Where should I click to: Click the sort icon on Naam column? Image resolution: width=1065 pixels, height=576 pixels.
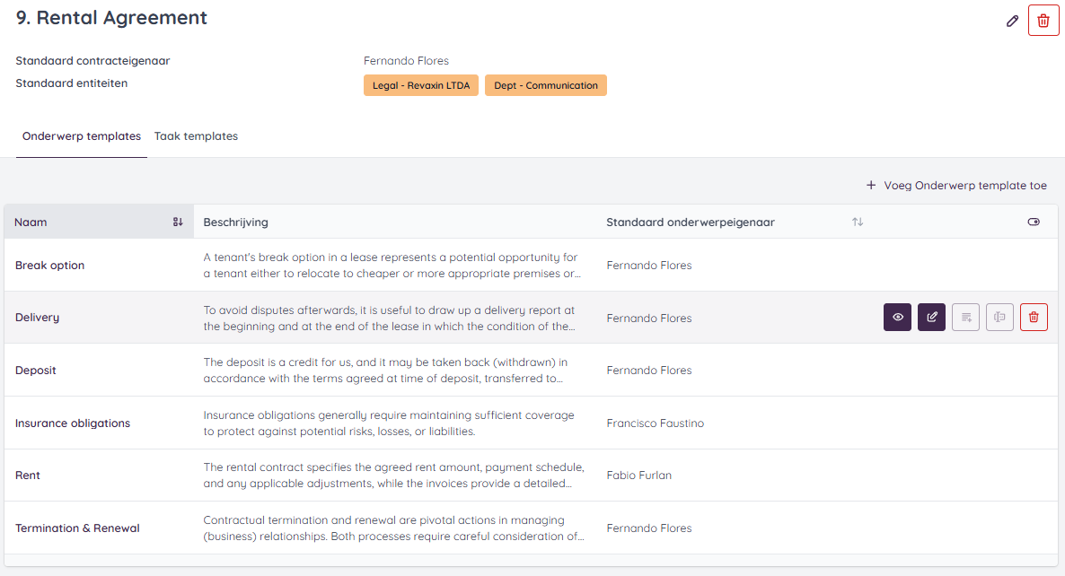[x=177, y=222]
